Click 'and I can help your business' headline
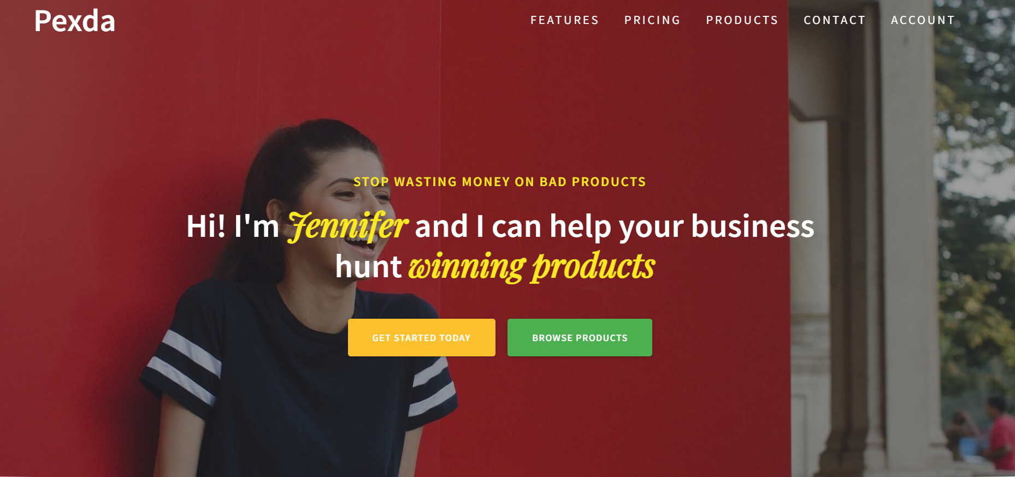Image resolution: width=1015 pixels, height=477 pixels. click(x=615, y=226)
